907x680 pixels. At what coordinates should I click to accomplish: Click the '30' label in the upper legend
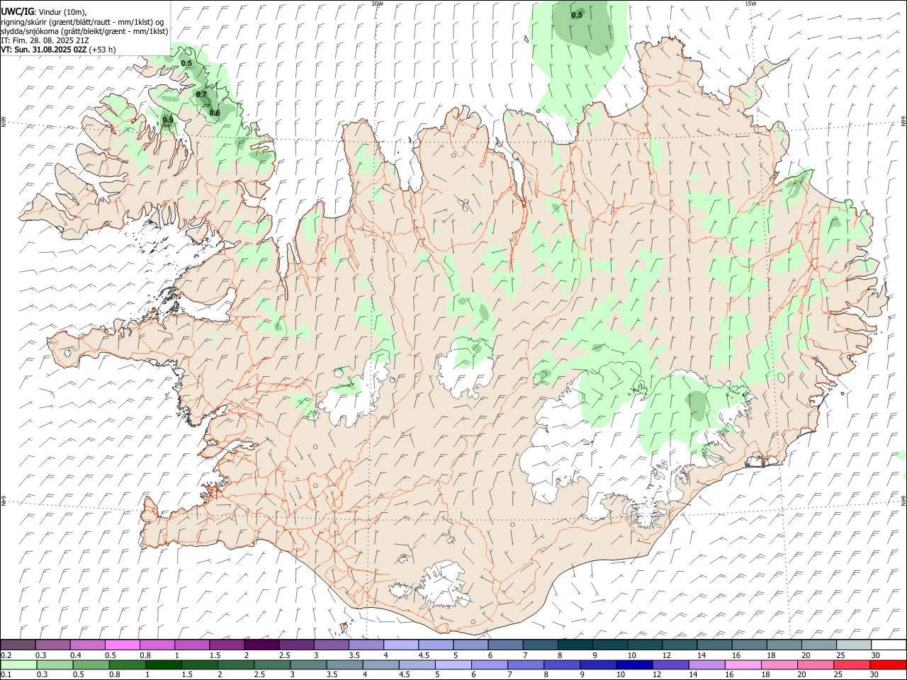876,655
